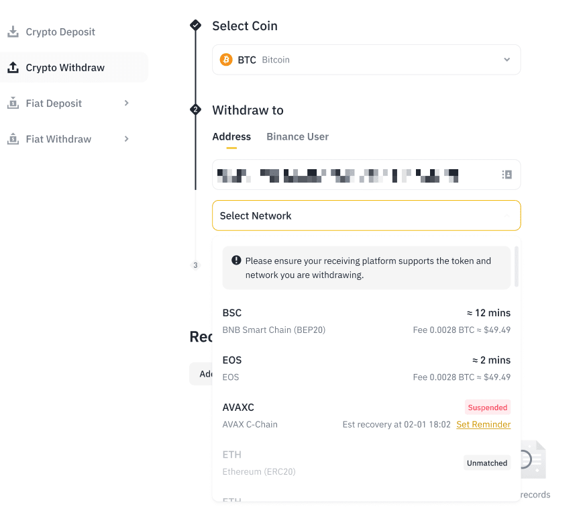Click the orange Bitcoin coin logo
Viewport: 585px width, 525px height.
(x=226, y=60)
